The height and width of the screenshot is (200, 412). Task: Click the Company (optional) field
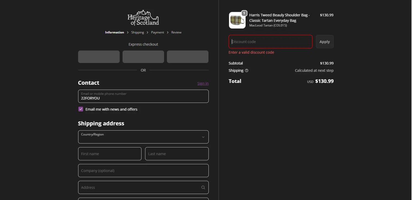tap(143, 171)
